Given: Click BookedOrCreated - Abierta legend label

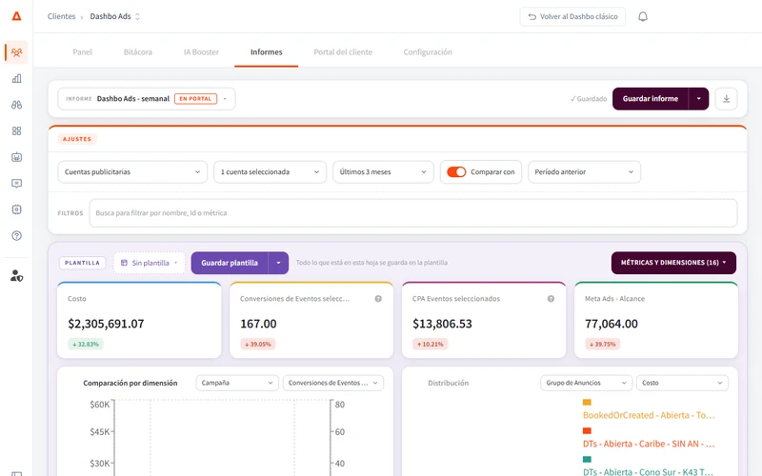Looking at the screenshot, I should click(x=649, y=415).
